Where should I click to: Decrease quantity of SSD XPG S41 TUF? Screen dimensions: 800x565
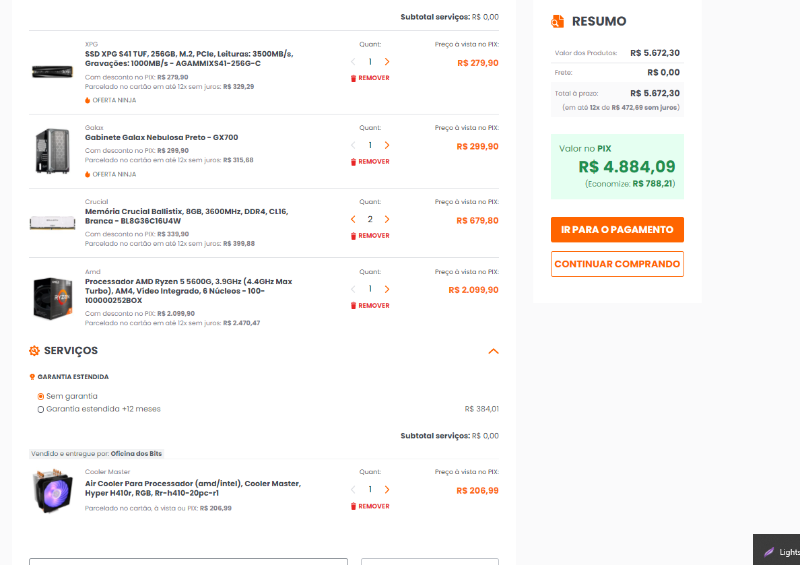click(x=353, y=62)
